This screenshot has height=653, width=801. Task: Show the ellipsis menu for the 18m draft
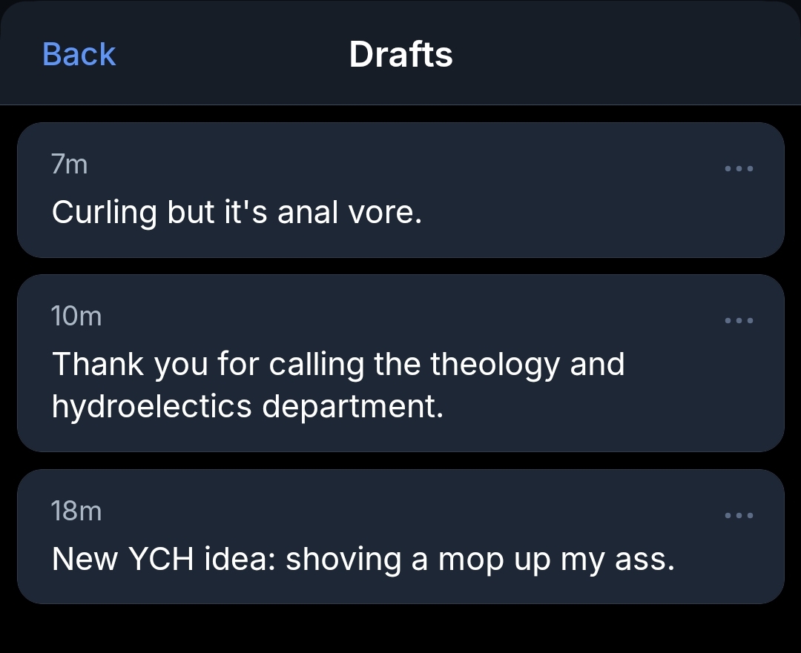(739, 516)
